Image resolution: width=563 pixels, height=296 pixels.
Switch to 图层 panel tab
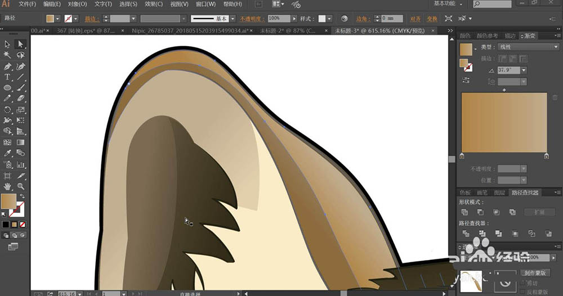coord(499,192)
